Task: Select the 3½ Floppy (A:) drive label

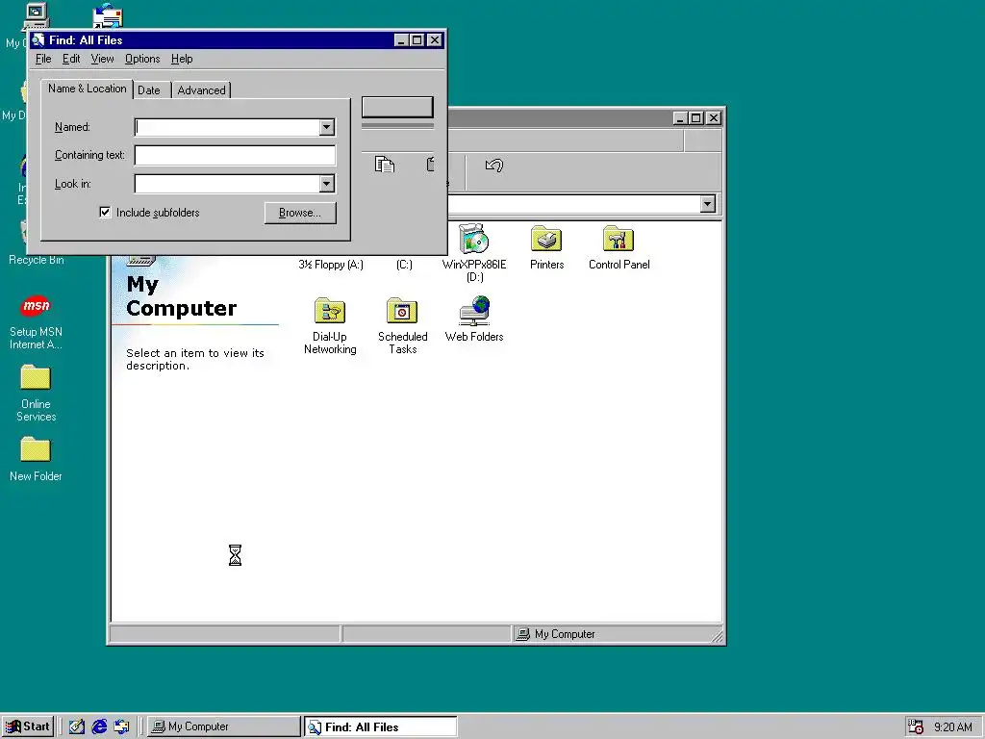Action: point(331,265)
